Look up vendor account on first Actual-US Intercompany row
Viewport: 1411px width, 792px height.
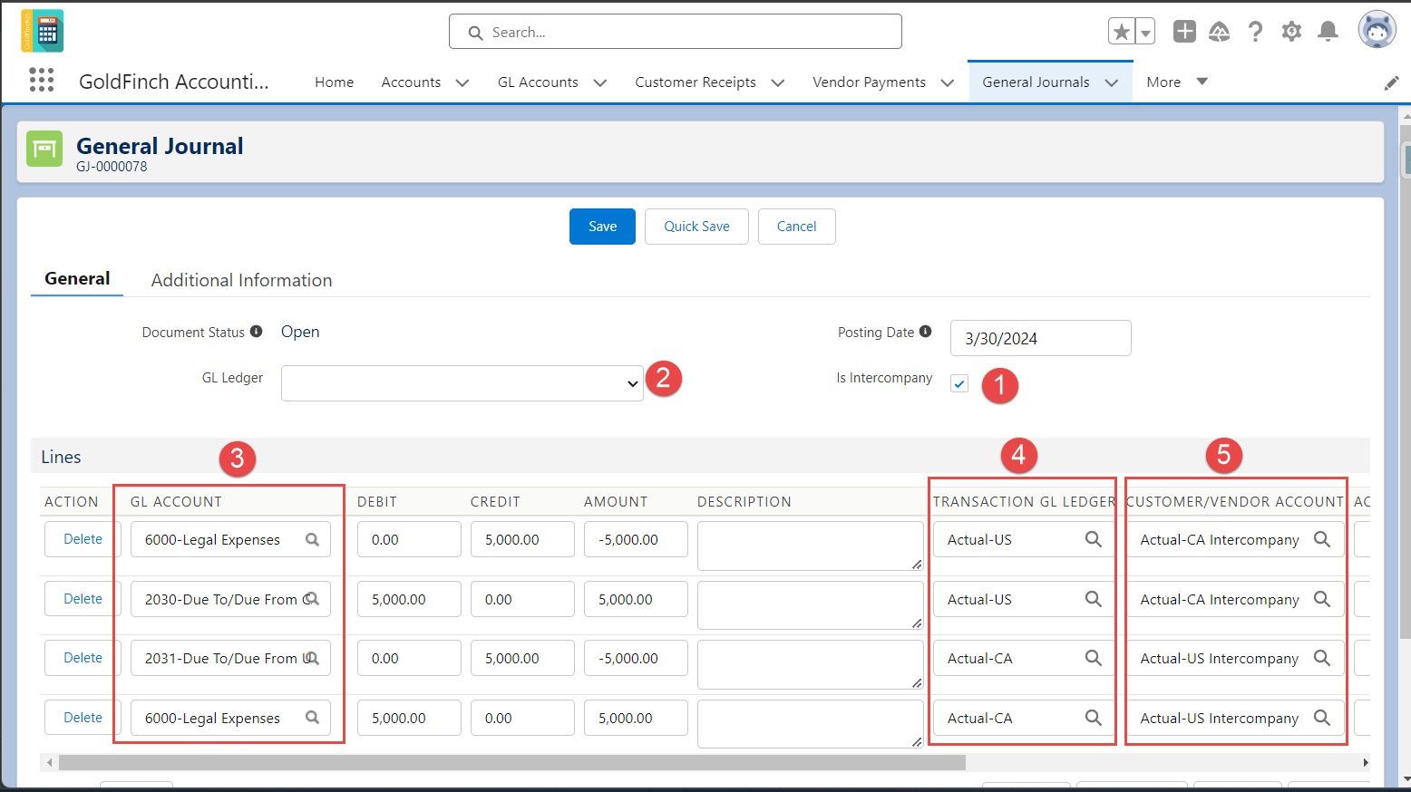pos(1322,658)
